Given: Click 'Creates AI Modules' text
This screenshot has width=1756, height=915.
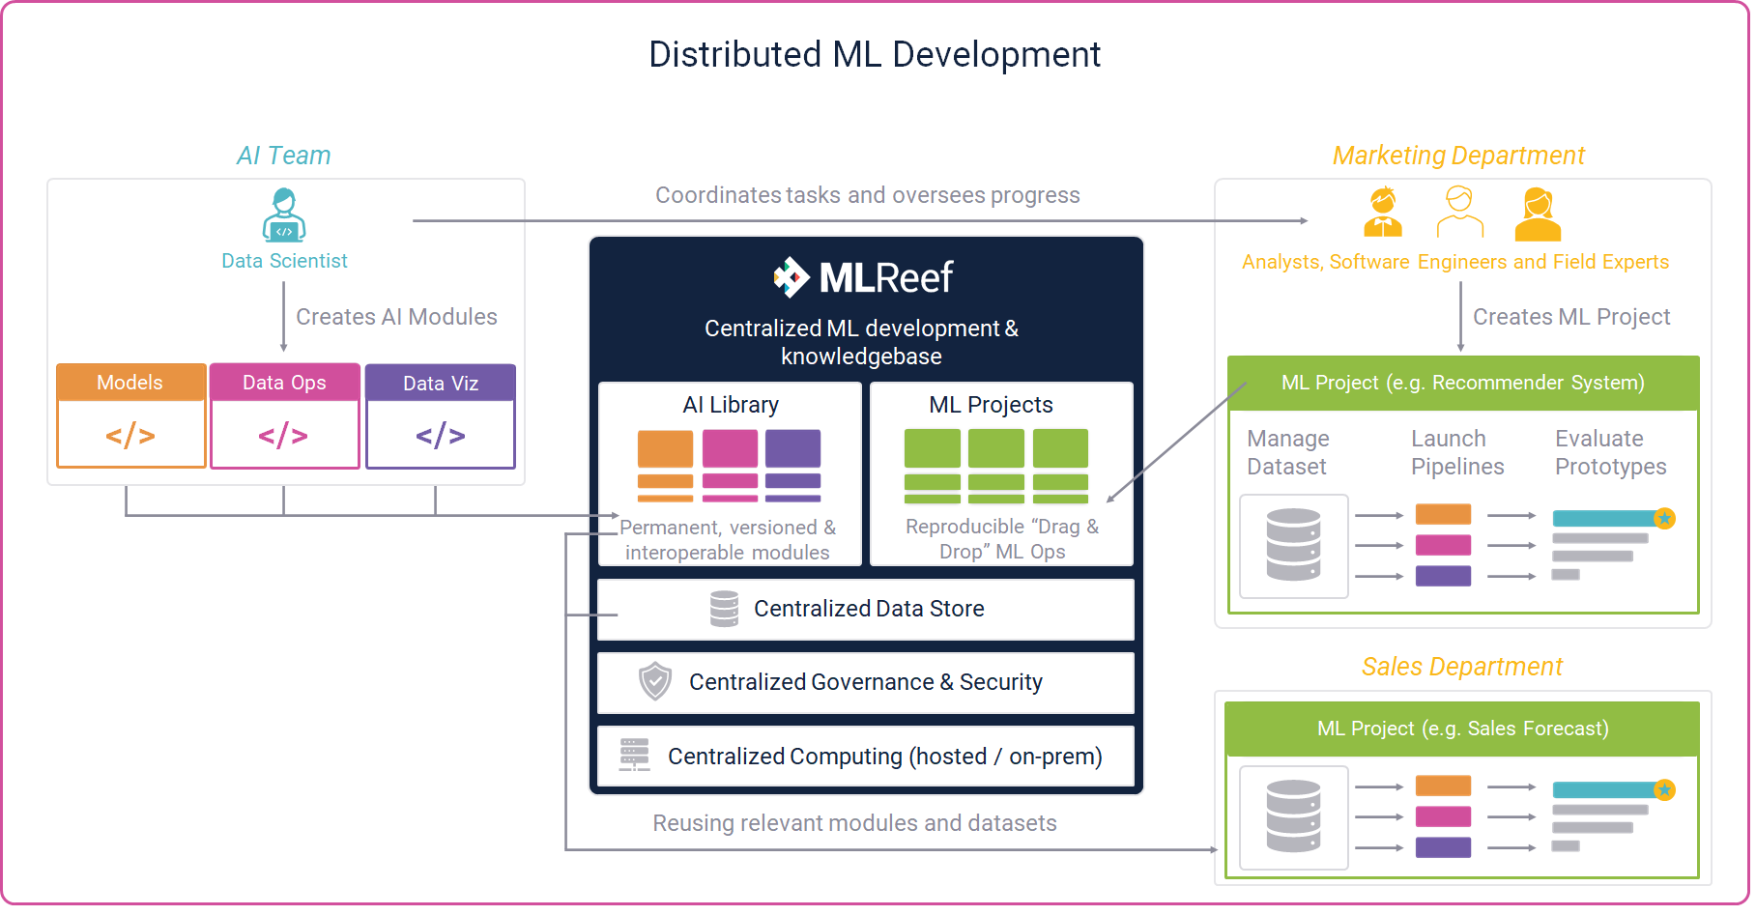Looking at the screenshot, I should pos(396,317).
